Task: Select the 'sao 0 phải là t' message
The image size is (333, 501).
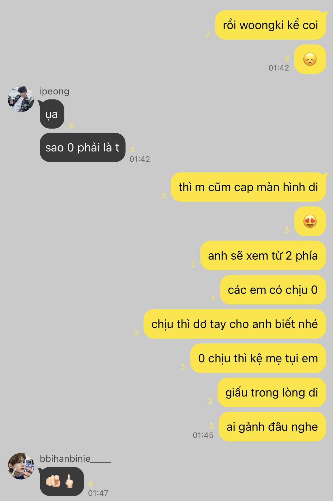Action: (82, 147)
